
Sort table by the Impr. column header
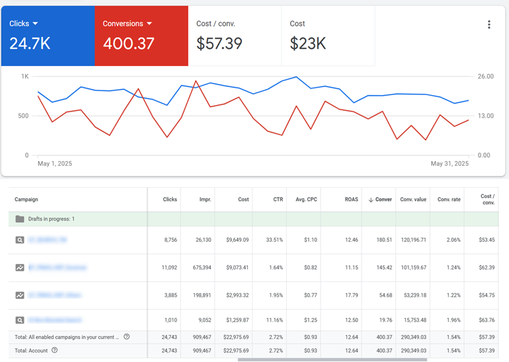[205, 199]
